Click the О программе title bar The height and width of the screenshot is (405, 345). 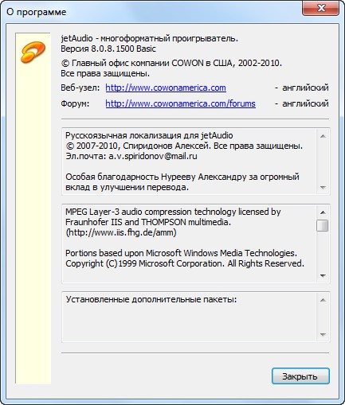(151, 12)
